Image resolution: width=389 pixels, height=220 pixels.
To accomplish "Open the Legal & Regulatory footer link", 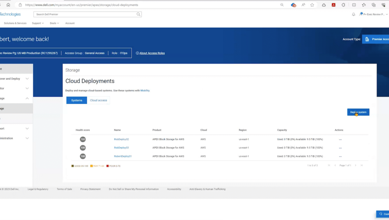I will pyautogui.click(x=38, y=189).
